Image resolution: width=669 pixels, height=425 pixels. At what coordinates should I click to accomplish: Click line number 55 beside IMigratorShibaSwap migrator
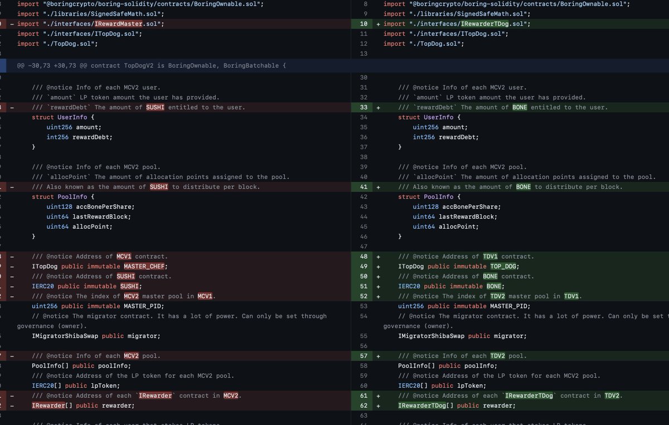363,336
